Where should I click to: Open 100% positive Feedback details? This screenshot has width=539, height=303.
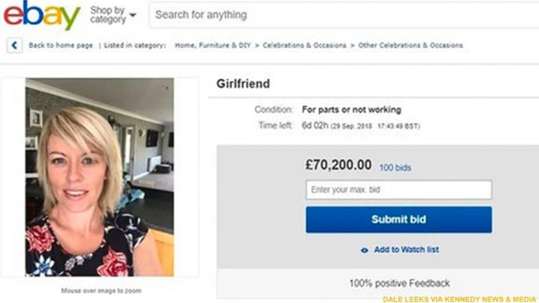[x=400, y=283]
